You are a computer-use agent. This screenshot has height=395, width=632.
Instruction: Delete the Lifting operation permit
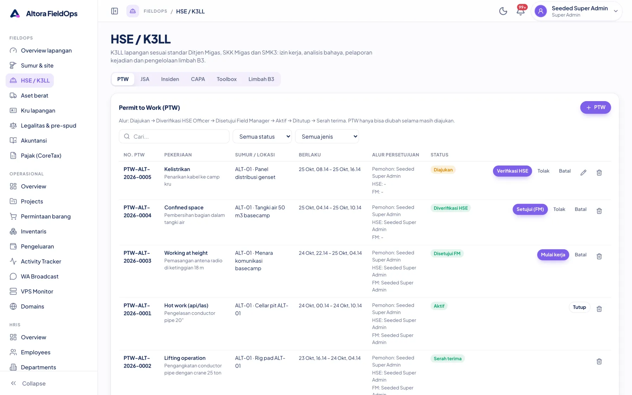599,361
